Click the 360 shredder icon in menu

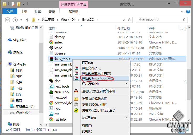(76, 104)
